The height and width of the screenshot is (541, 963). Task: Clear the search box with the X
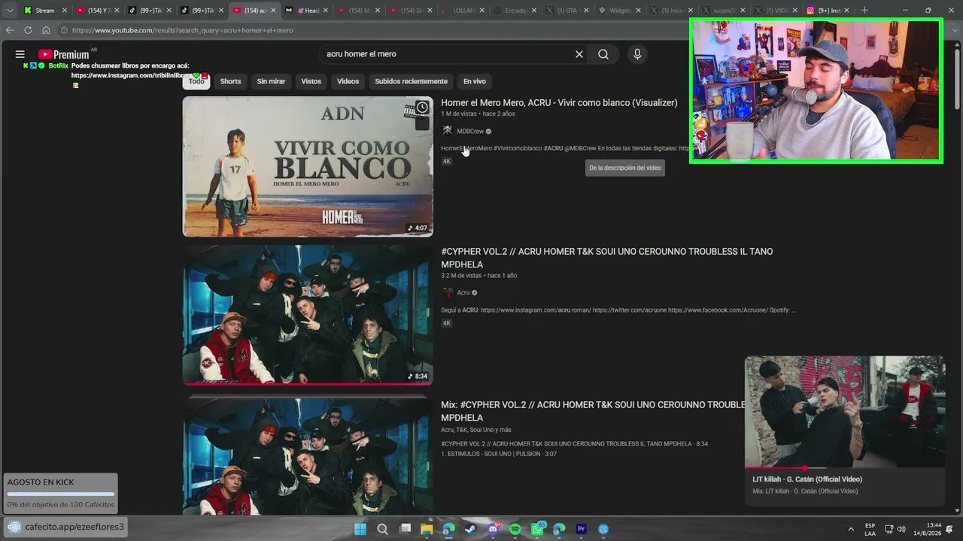[579, 54]
